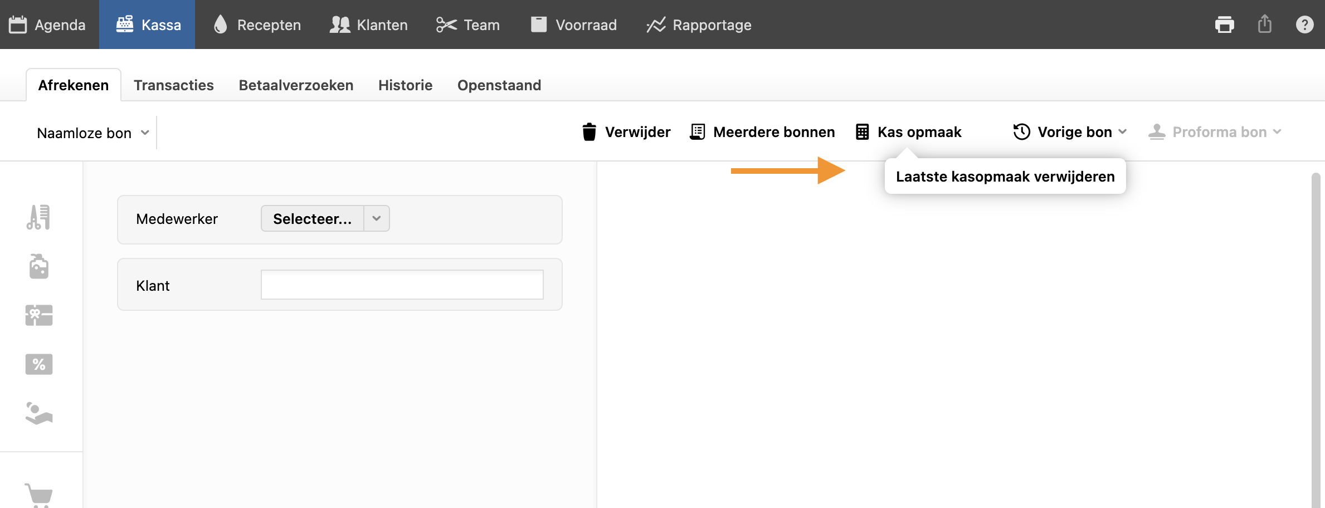The width and height of the screenshot is (1325, 508).
Task: Select the product bottle icon in sidebar
Action: (x=38, y=266)
